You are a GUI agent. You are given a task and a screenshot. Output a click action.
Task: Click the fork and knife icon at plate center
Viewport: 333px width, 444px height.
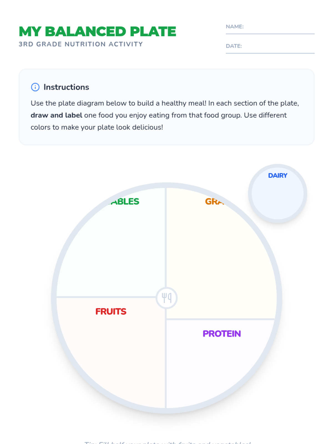coord(167,298)
